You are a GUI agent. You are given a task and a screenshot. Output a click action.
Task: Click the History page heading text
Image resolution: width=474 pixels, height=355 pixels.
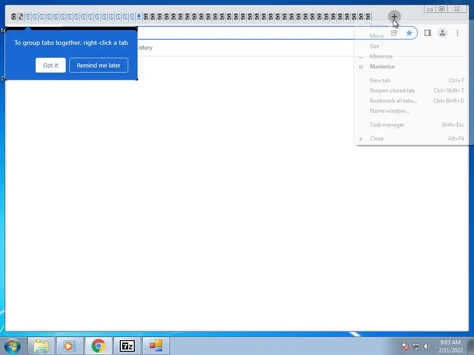coord(145,48)
